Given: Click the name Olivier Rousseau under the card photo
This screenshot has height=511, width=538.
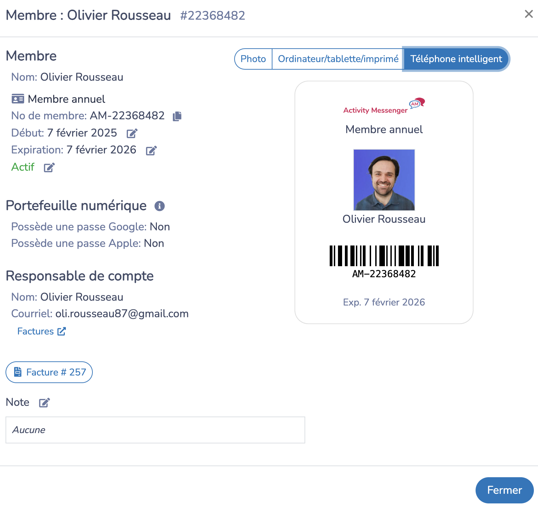Looking at the screenshot, I should 384,219.
